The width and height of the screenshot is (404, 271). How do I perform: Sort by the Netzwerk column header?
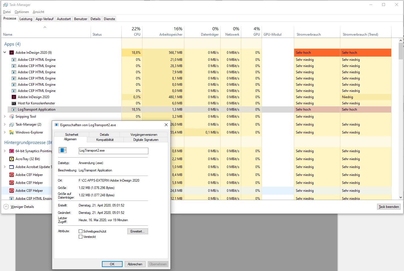pyautogui.click(x=231, y=32)
